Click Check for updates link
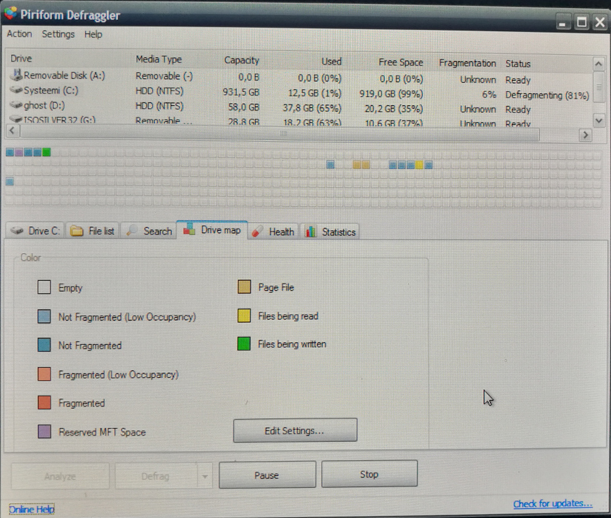 (553, 504)
